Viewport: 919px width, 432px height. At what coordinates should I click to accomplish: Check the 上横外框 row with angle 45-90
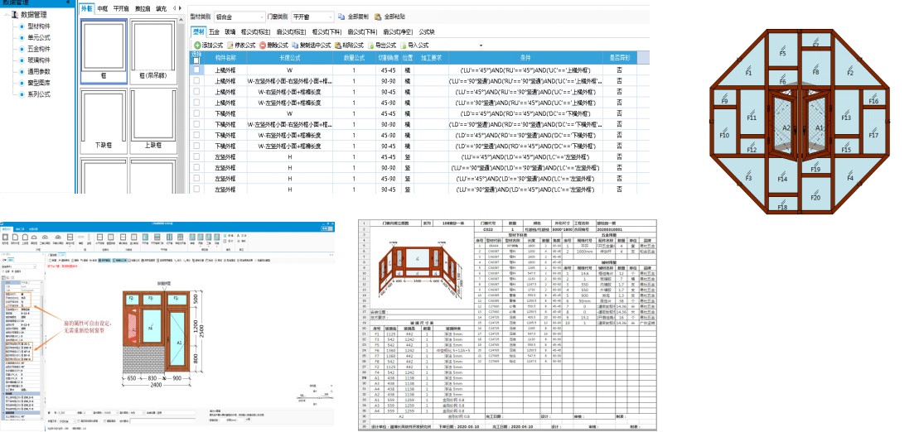coord(196,103)
